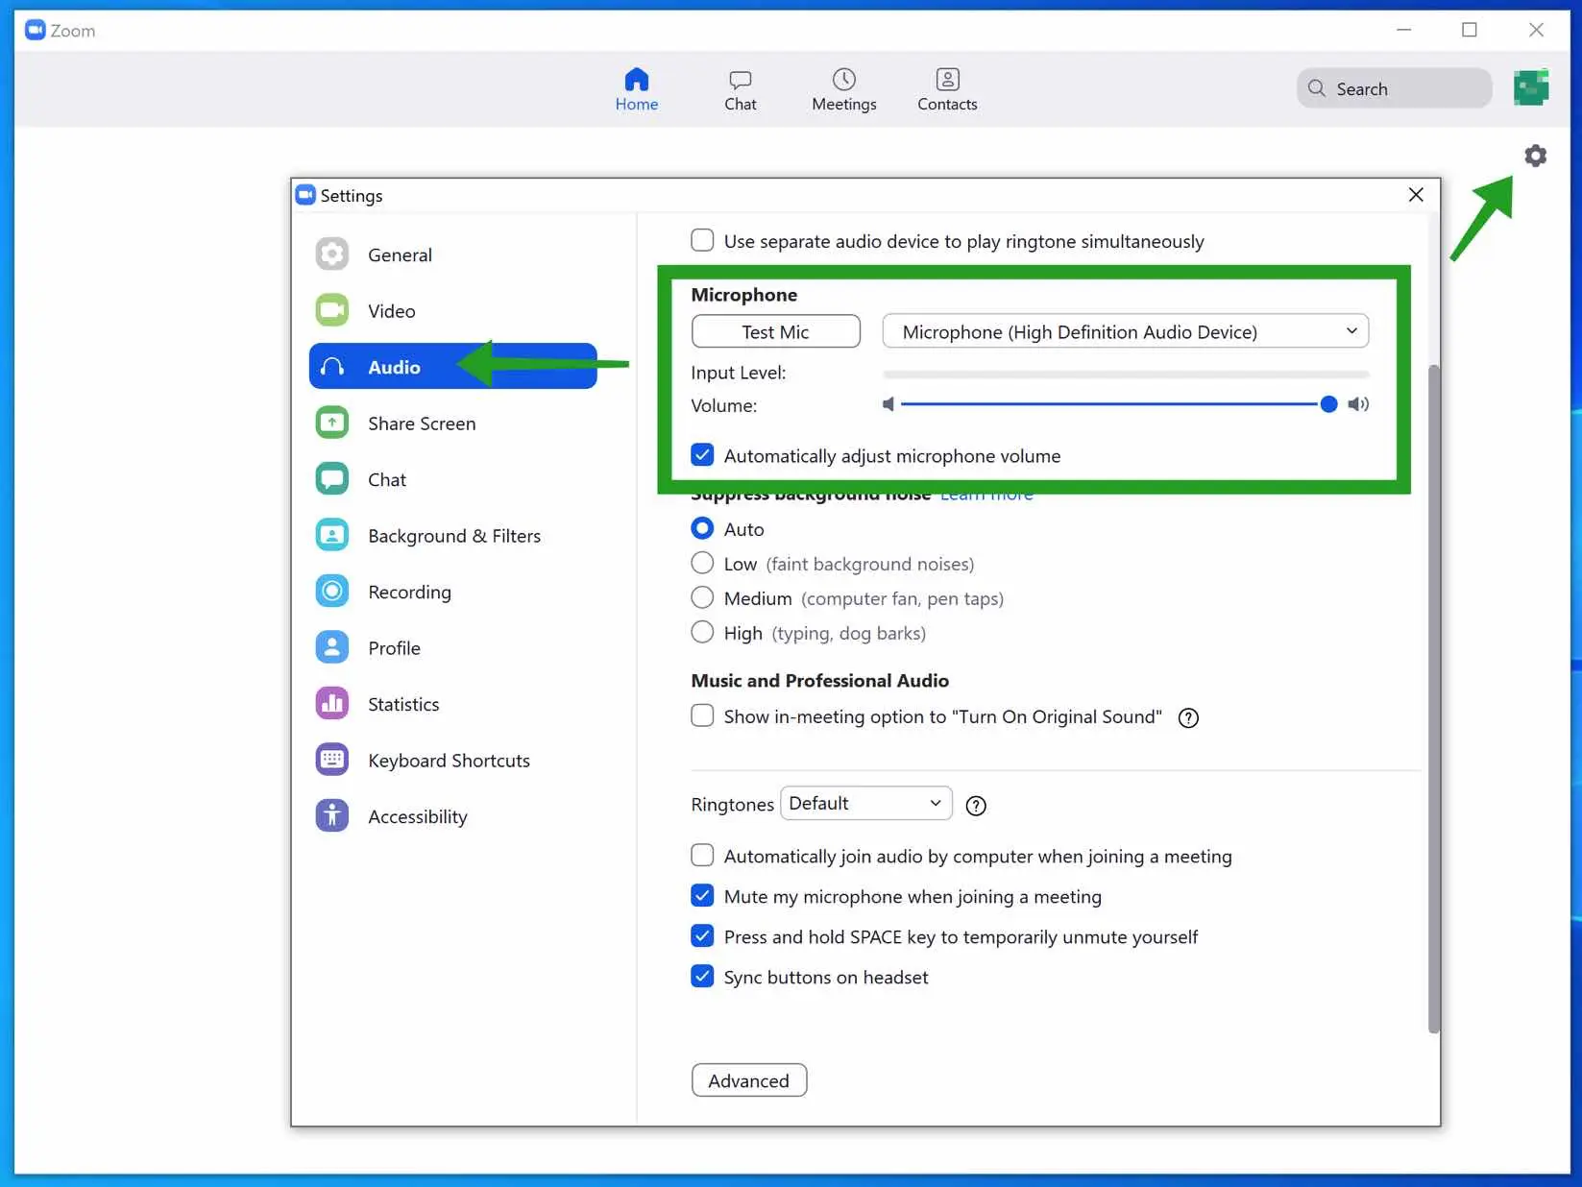Select Auto background noise suppression
Viewport: 1582px width, 1187px height.
pyautogui.click(x=702, y=528)
